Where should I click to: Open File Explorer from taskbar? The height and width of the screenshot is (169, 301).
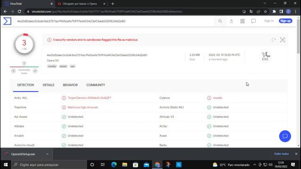[x=125, y=165]
